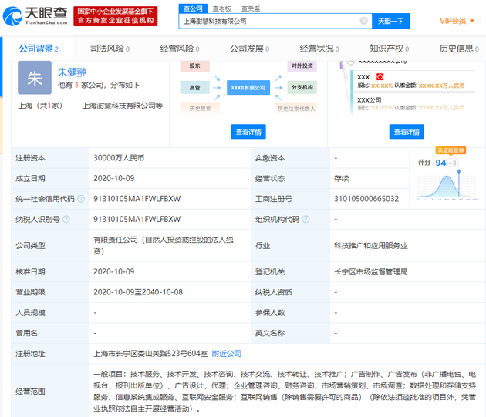This screenshot has height=417, width=486.
Task: Select the 历史信息 tab
Action: pos(459,49)
